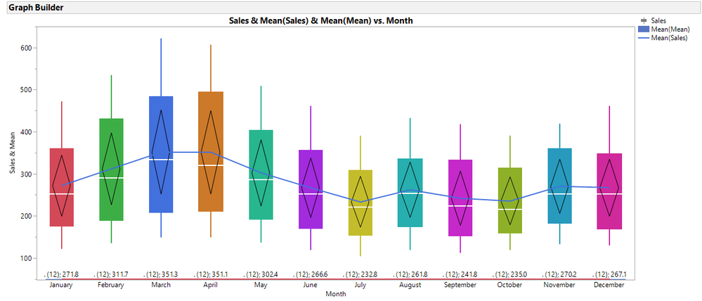Select the blue March box
The height and width of the screenshot is (301, 702).
161,155
